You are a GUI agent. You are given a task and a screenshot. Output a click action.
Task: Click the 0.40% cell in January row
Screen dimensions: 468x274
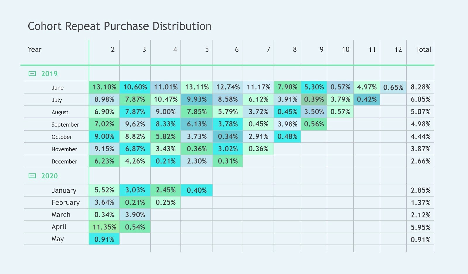point(197,190)
